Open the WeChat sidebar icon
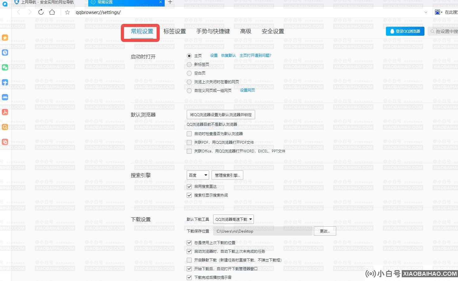458x281 pixels. point(5,67)
